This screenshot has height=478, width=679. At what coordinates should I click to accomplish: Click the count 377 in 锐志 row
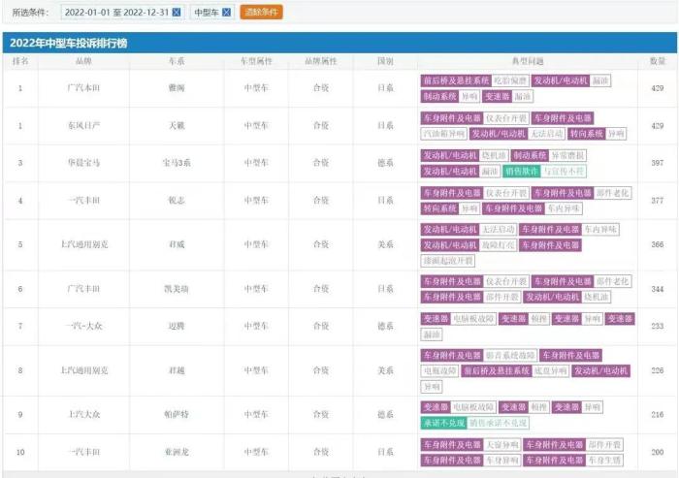[658, 201]
